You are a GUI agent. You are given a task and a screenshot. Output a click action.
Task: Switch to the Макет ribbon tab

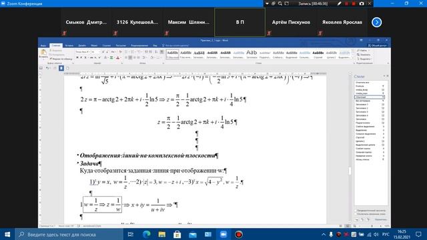pyautogui.click(x=94, y=46)
